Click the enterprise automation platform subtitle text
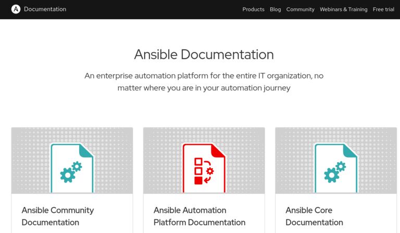This screenshot has width=400, height=233. [x=204, y=82]
